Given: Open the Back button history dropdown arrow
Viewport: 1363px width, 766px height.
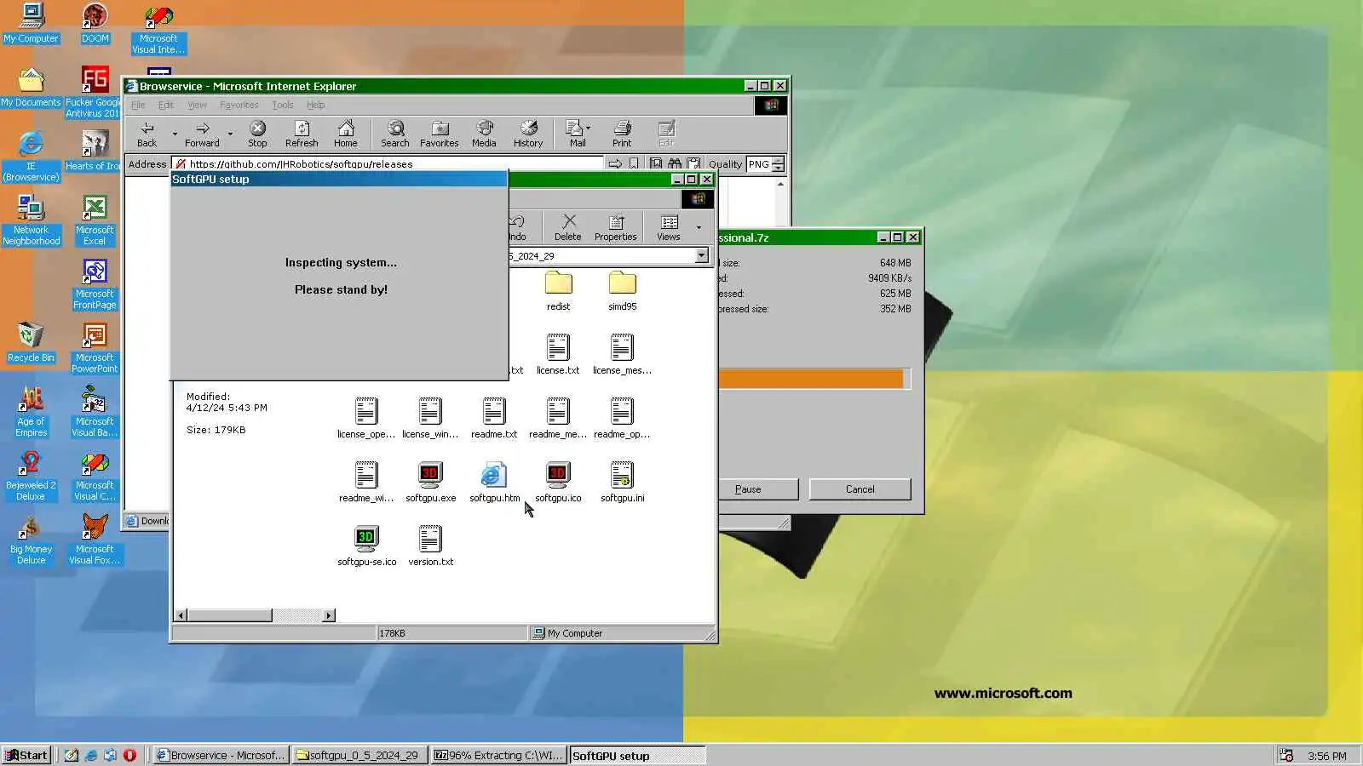Looking at the screenshot, I should 175,134.
